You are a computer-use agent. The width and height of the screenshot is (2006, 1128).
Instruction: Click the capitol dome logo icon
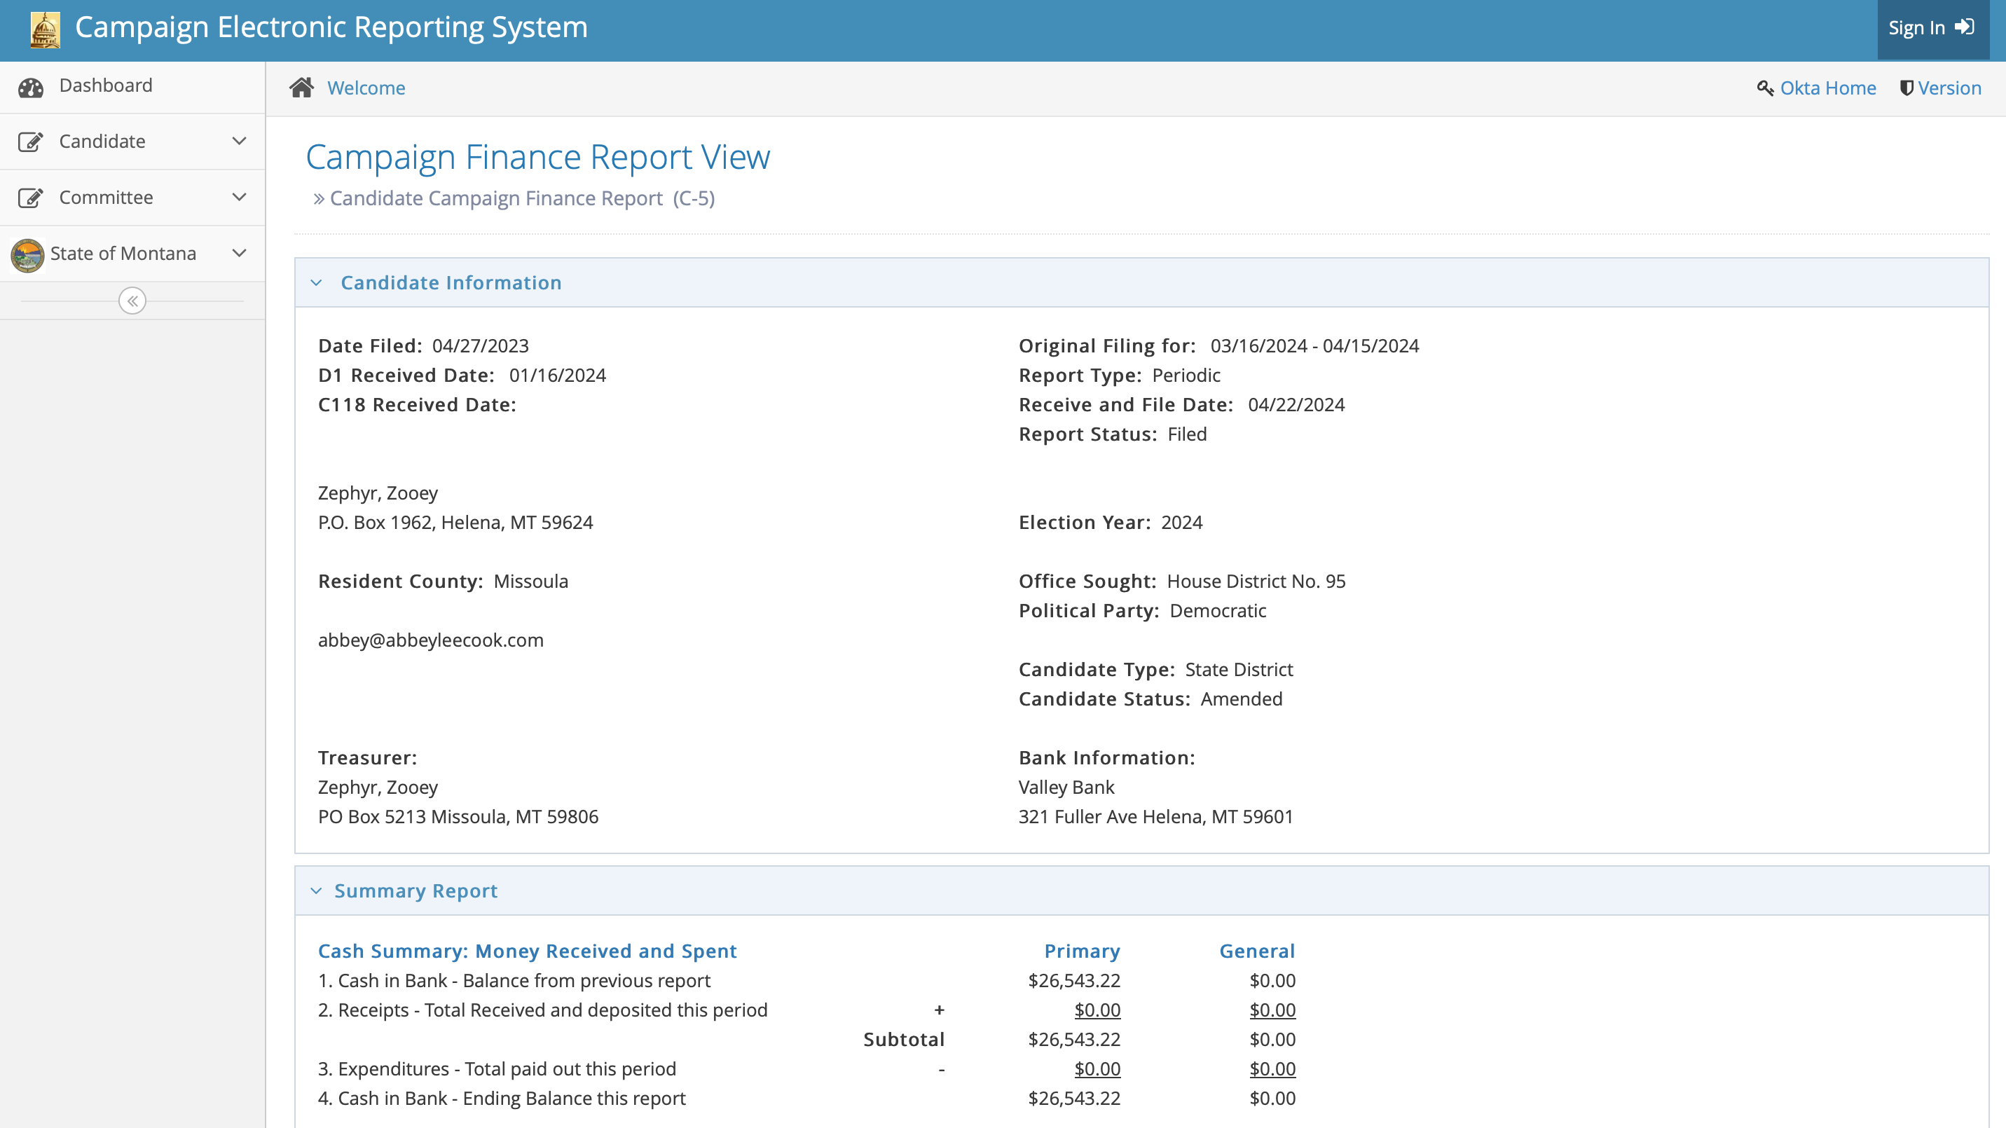pos(45,29)
